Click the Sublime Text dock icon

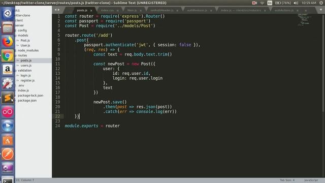tap(8, 98)
